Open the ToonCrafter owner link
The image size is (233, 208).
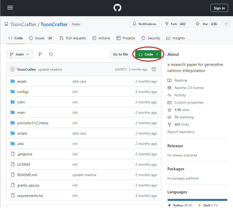(23, 24)
